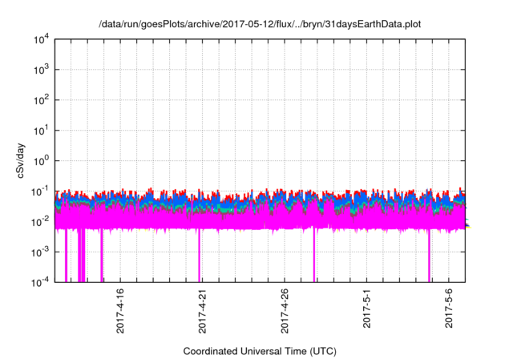
Task: Click the 10^-2 y-axis tick label
Action: (x=41, y=222)
